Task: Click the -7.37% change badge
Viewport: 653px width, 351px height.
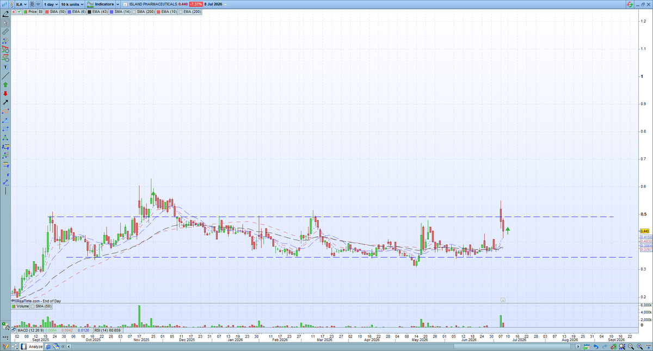Action: pyautogui.click(x=196, y=4)
